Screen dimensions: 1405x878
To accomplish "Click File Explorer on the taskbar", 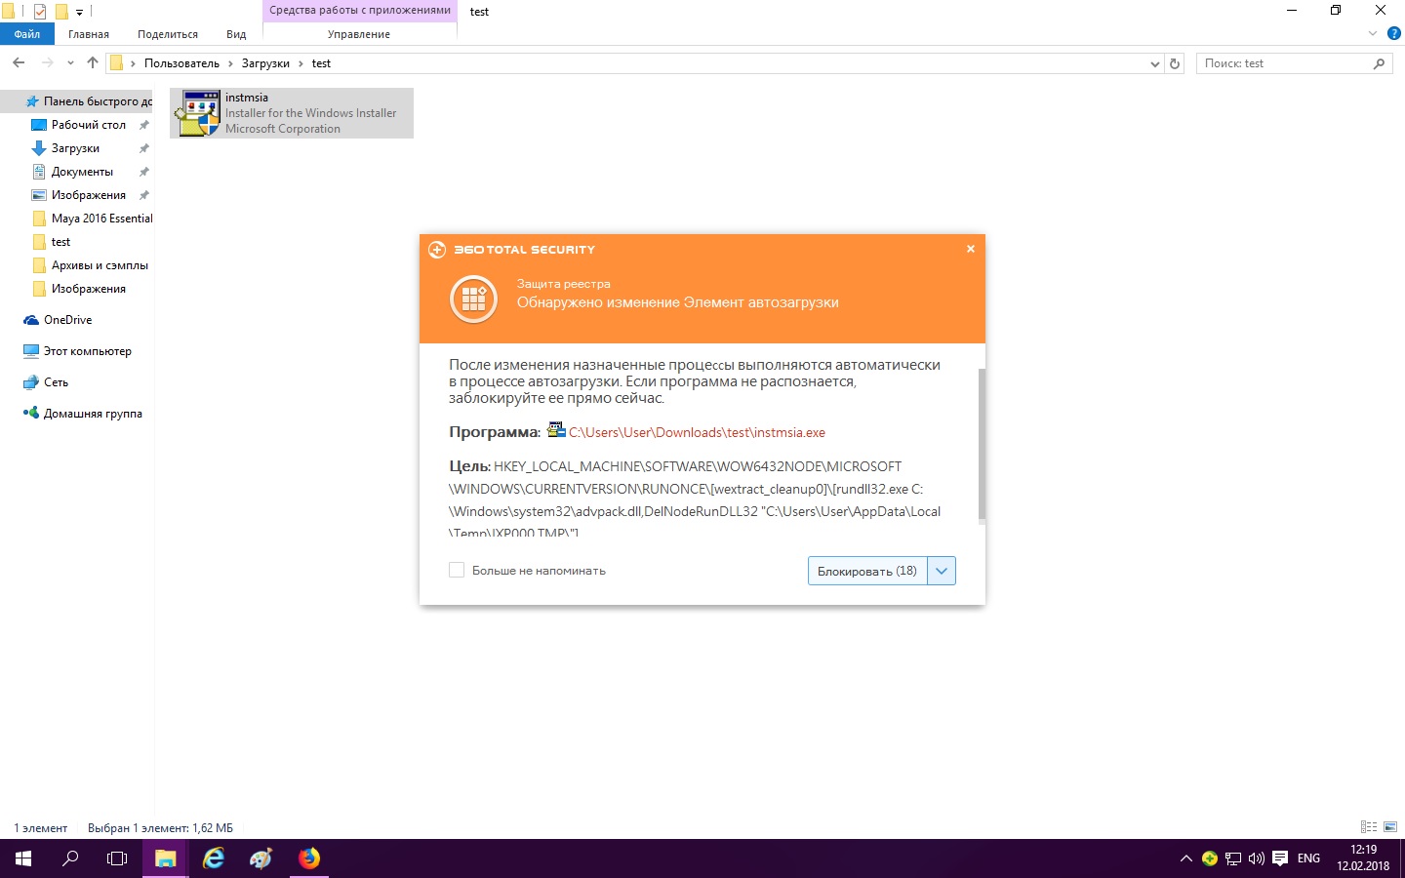I will (165, 858).
